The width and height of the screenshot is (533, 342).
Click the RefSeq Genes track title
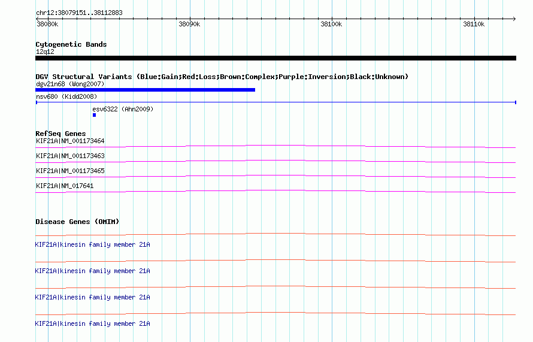click(60, 134)
